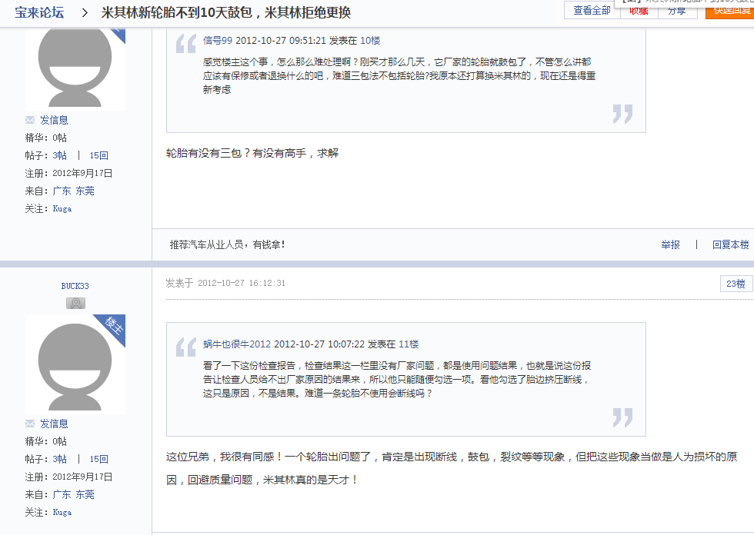Click user badge icon under BUCK33
The width and height of the screenshot is (754, 535).
(75, 304)
